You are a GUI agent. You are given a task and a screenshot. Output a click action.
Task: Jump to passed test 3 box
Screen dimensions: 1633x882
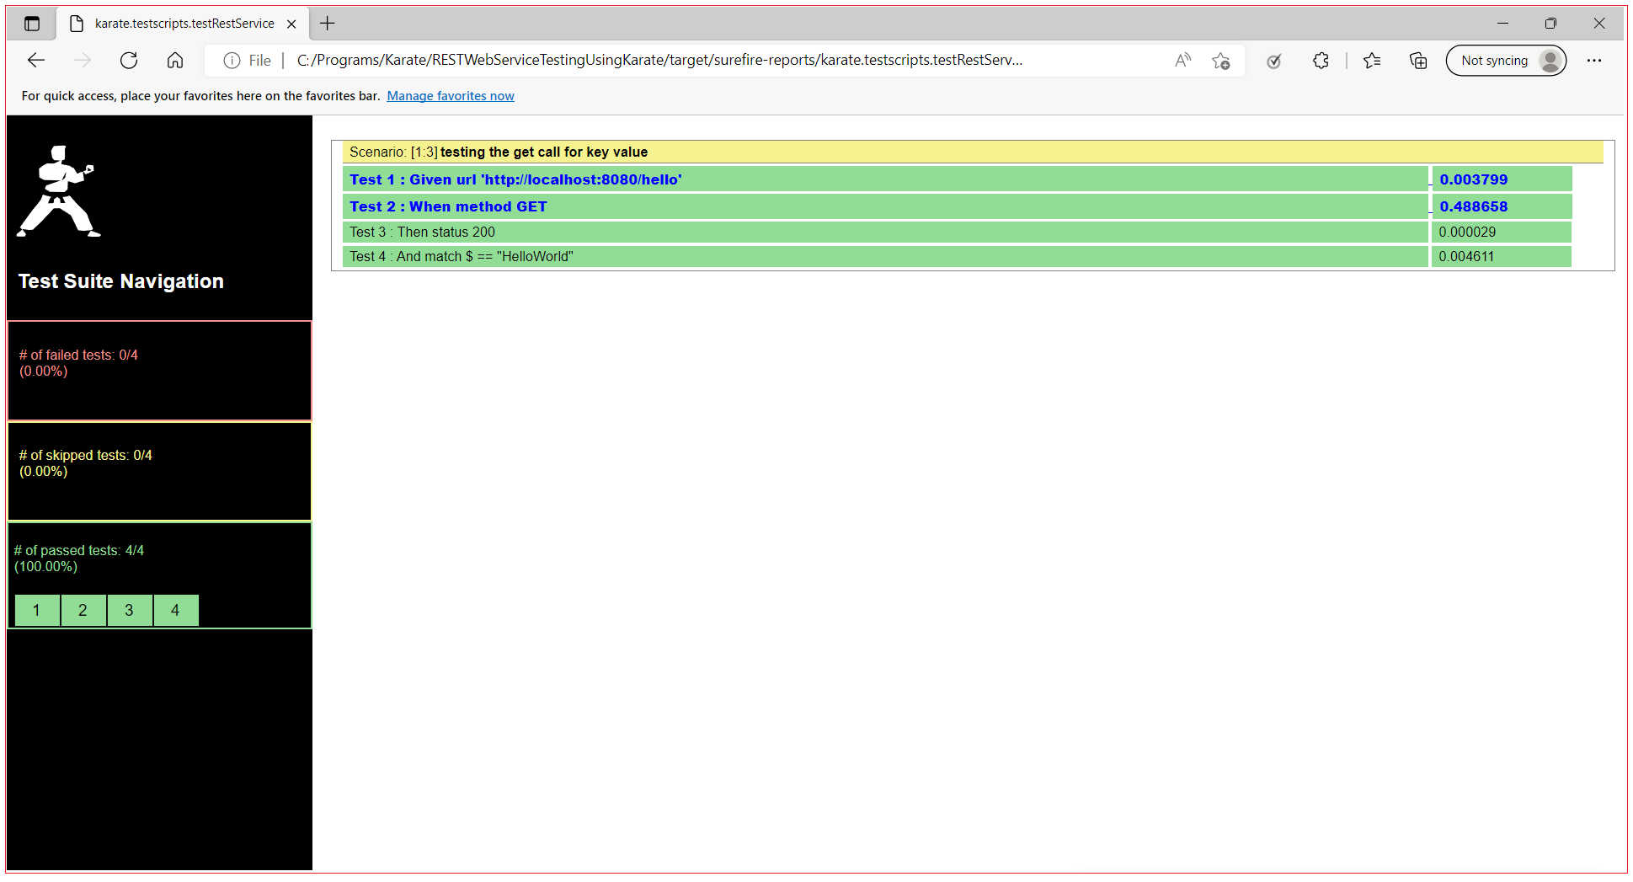point(130,611)
